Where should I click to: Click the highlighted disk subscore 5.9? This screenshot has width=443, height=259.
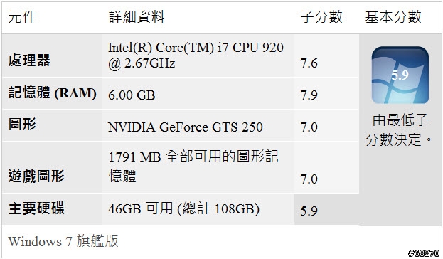[309, 211]
